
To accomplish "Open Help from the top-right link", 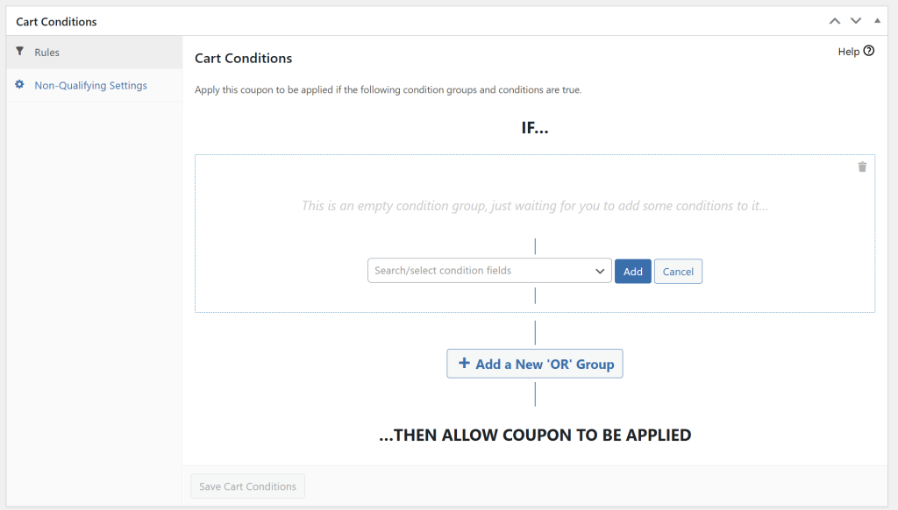I will tap(849, 51).
